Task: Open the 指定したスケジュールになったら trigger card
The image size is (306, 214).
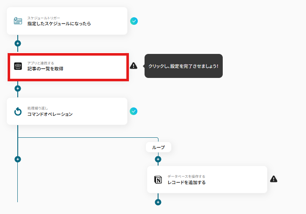Action: [67, 21]
